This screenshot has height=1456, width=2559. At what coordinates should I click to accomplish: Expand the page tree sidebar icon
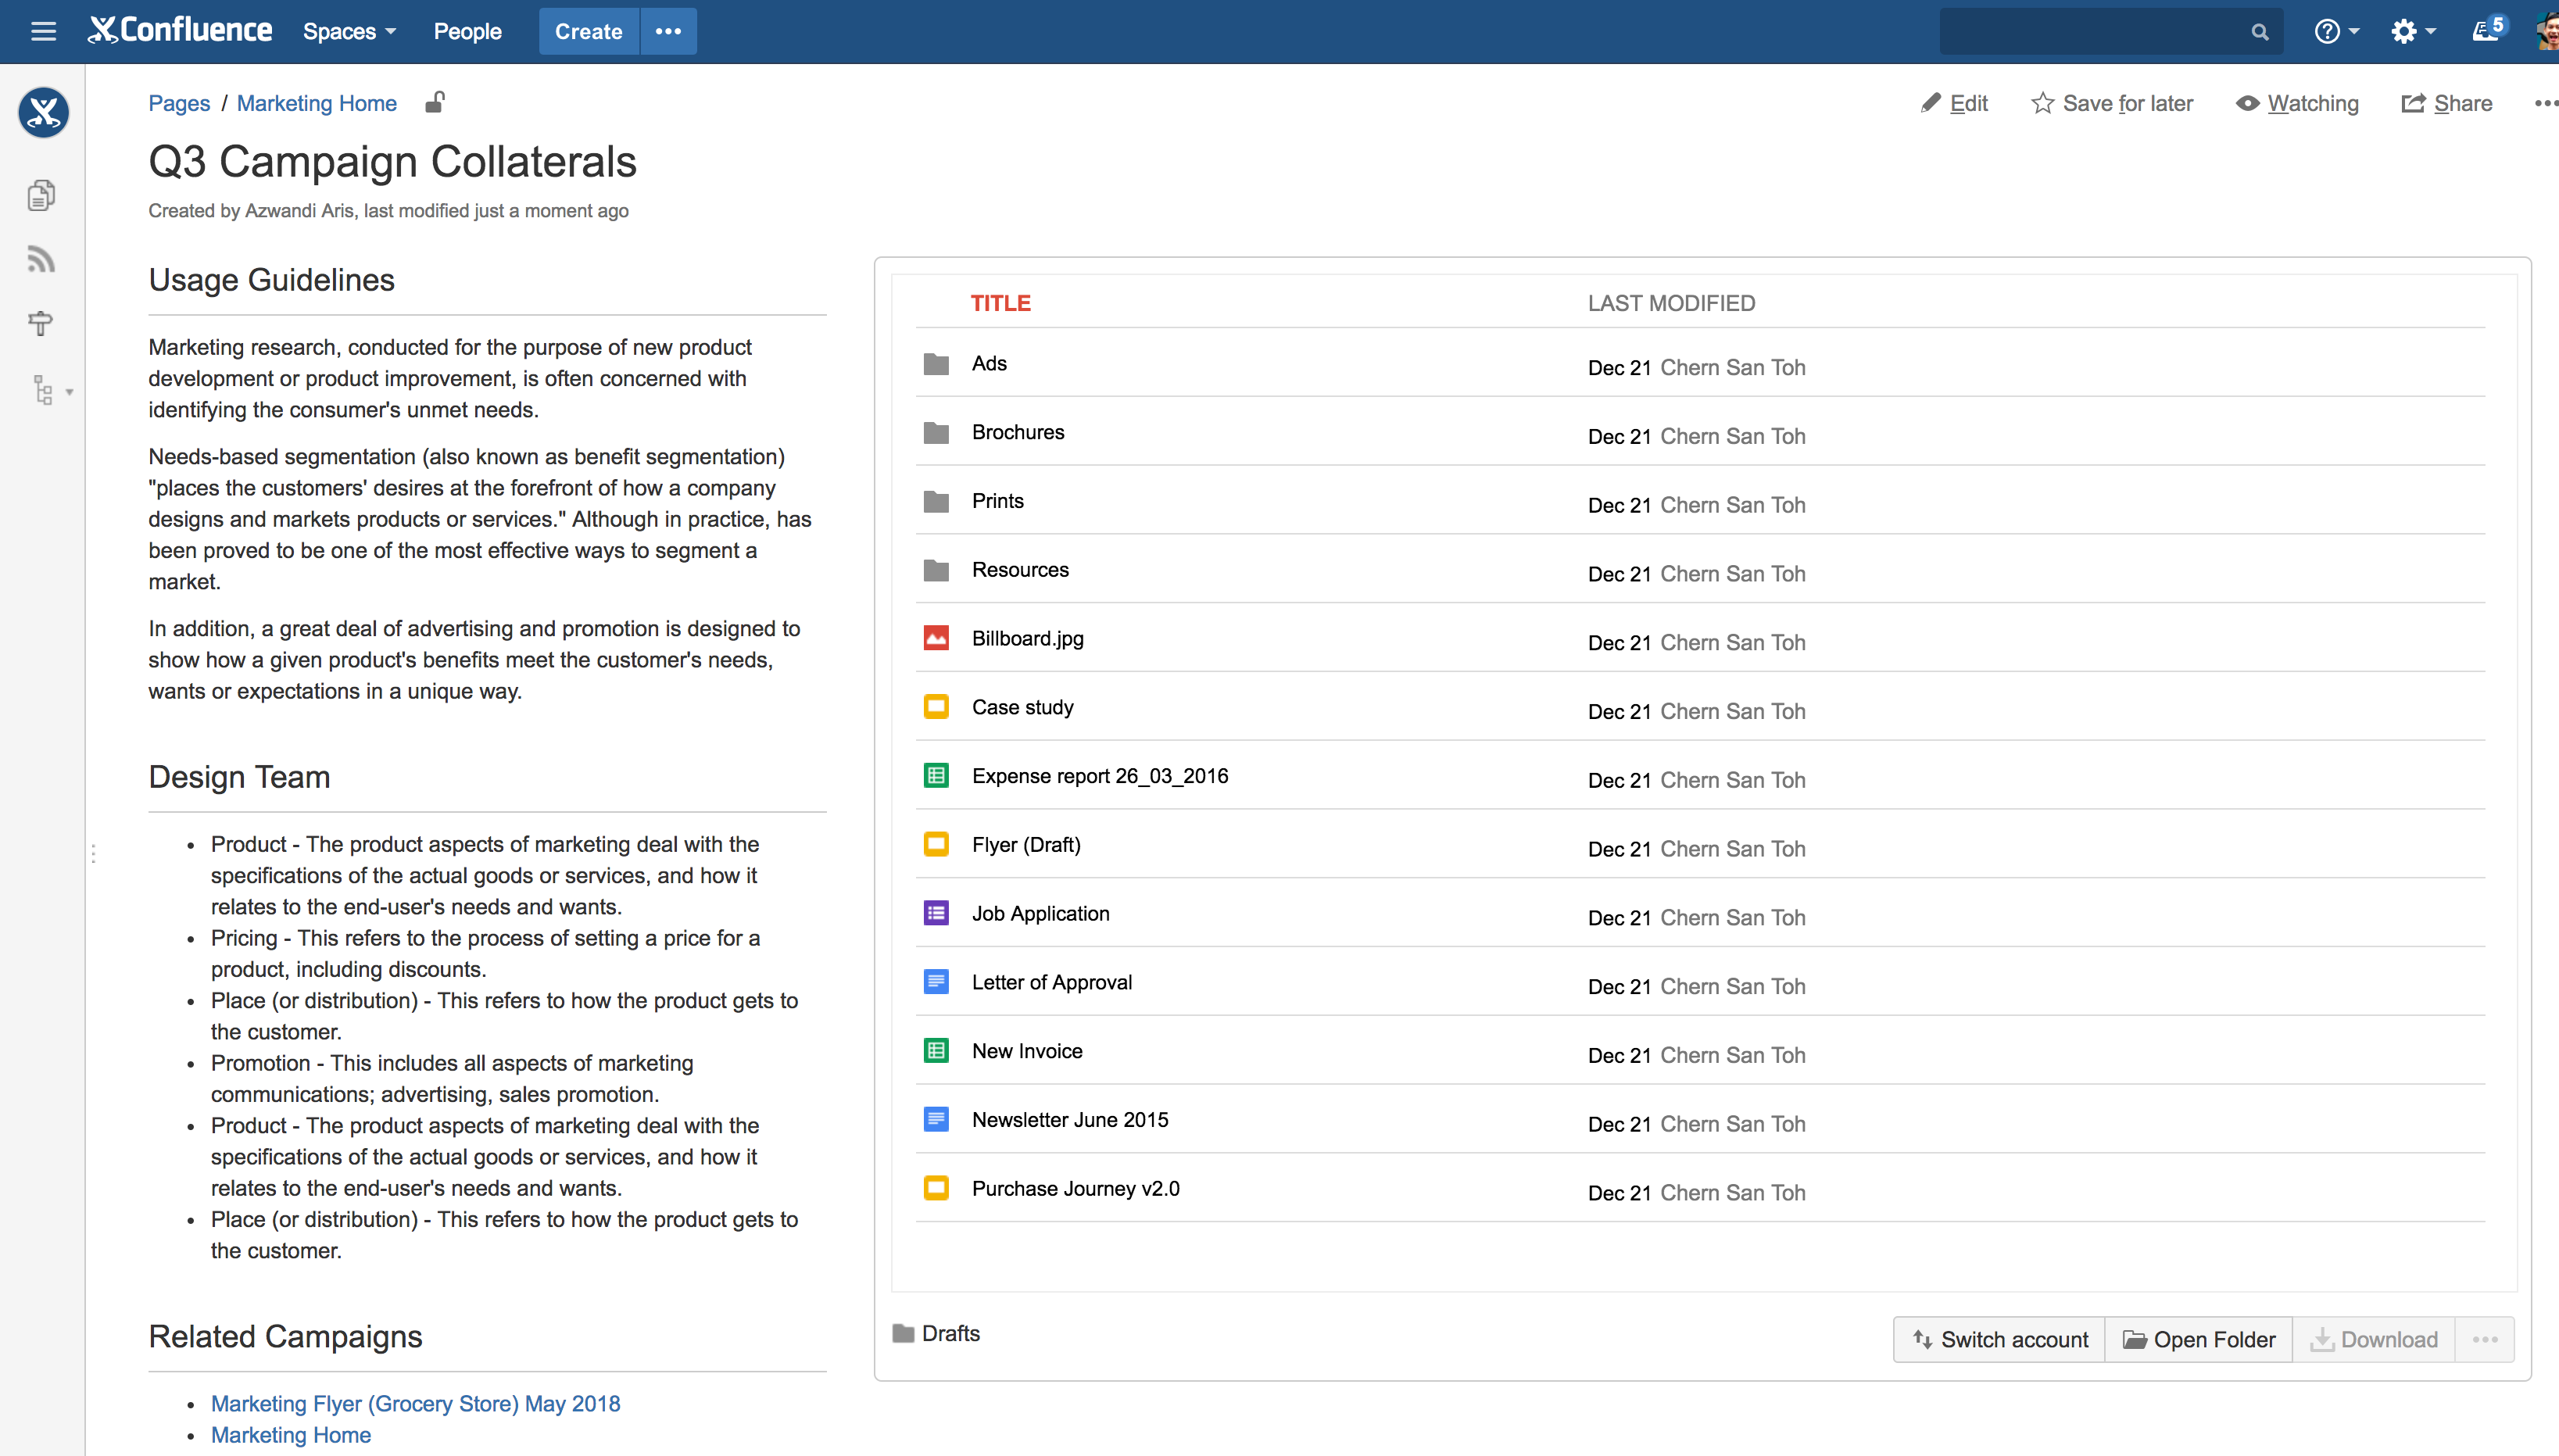coord(44,390)
